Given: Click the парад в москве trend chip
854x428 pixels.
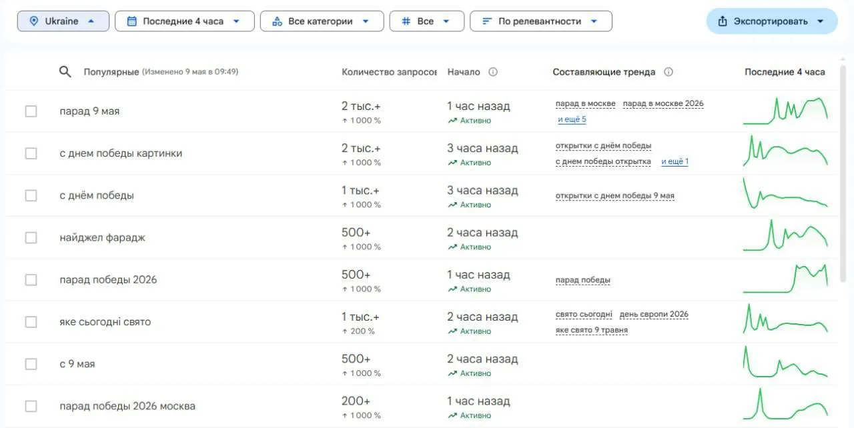Looking at the screenshot, I should tap(585, 103).
